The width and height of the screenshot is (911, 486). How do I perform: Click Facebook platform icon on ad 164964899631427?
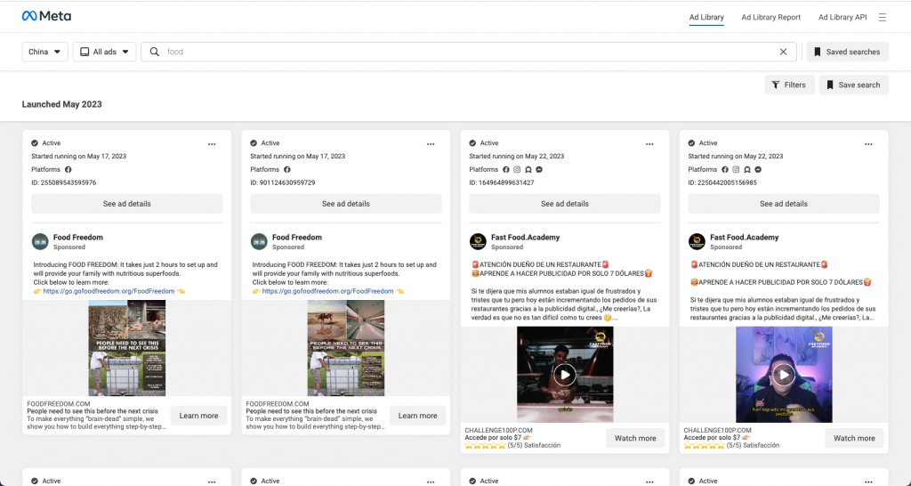(x=506, y=170)
